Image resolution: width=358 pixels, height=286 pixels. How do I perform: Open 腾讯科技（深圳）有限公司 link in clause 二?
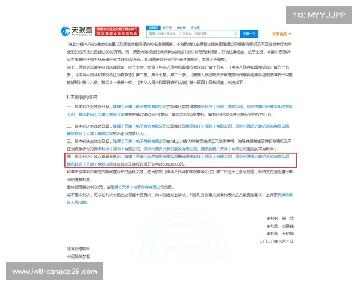coord(208,126)
